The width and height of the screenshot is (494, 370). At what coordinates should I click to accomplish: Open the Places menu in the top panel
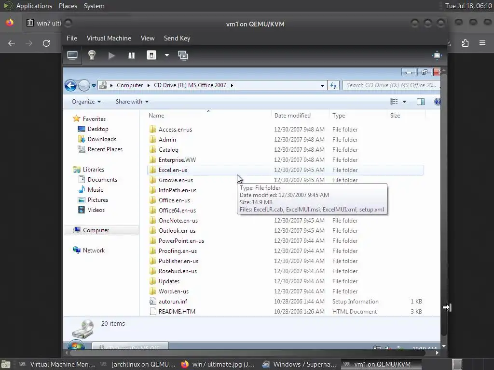[68, 6]
